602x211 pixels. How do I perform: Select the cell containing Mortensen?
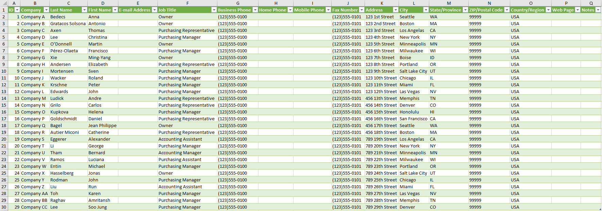[x=69, y=71]
